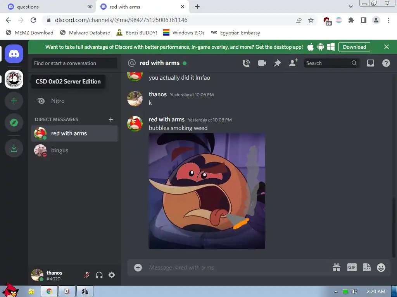Screen dimensions: 397x297
Task: Open Start menu Angry Birds orb
Action: coord(11,290)
